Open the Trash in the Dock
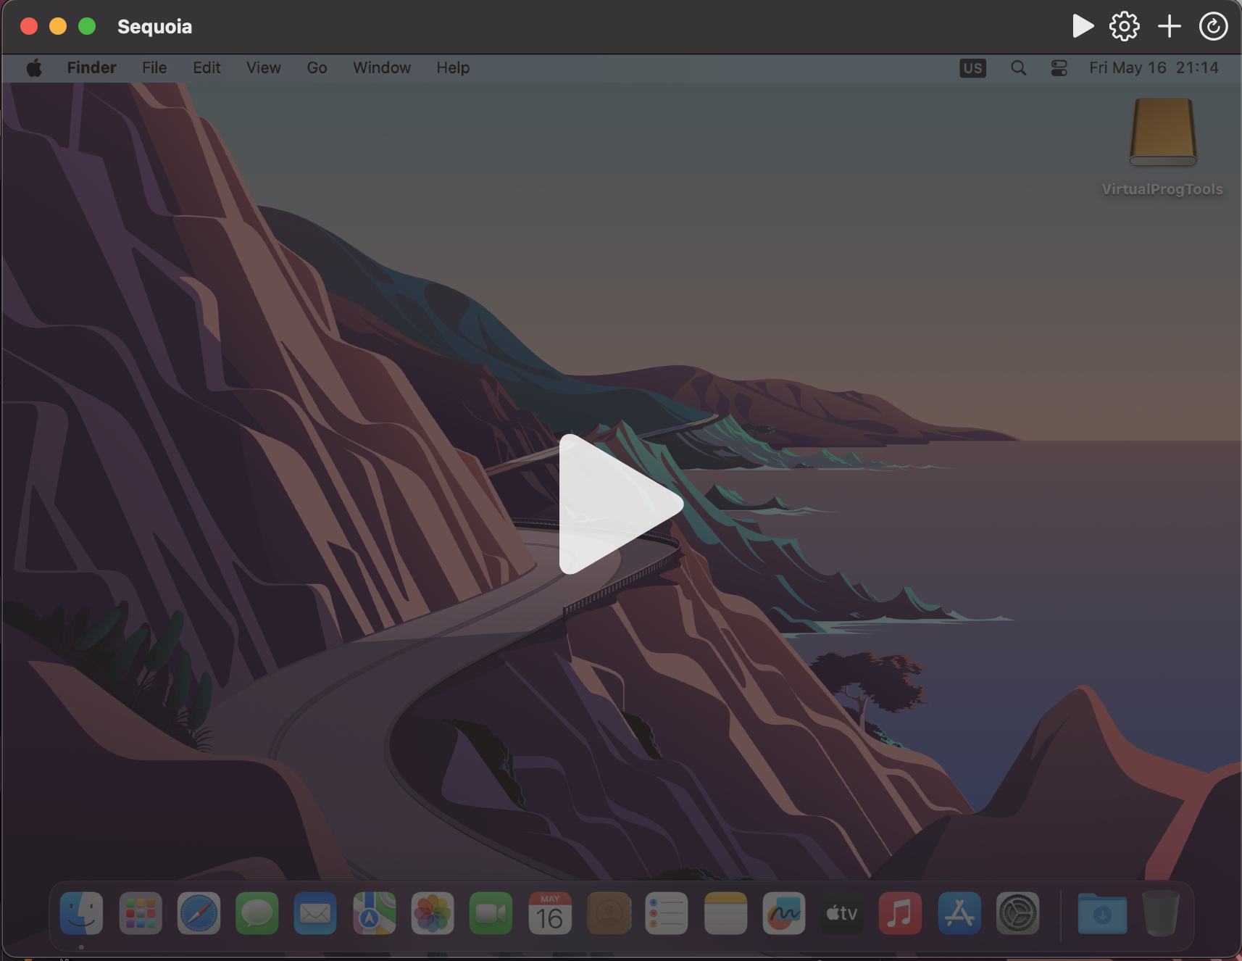The width and height of the screenshot is (1242, 961). (x=1161, y=913)
